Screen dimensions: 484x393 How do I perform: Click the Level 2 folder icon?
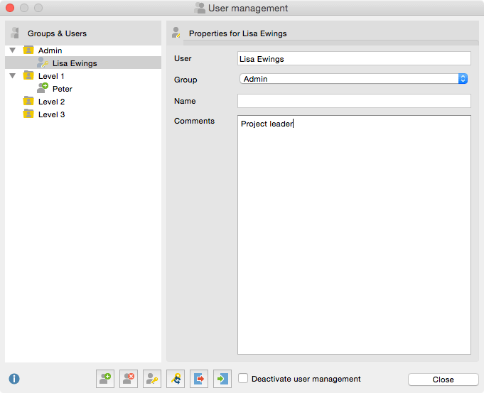click(x=28, y=101)
